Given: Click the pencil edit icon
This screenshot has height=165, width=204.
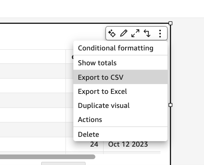Looking at the screenshot, I should (124, 33).
